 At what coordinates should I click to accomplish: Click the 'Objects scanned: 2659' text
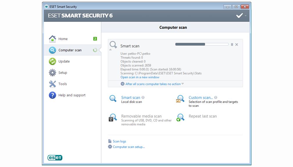click(136, 65)
